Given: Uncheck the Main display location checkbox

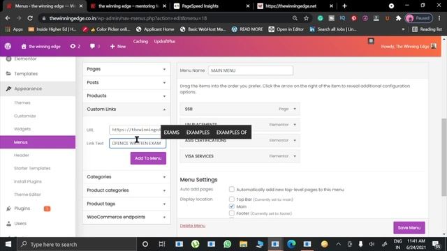Looking at the screenshot, I should click(232, 206).
